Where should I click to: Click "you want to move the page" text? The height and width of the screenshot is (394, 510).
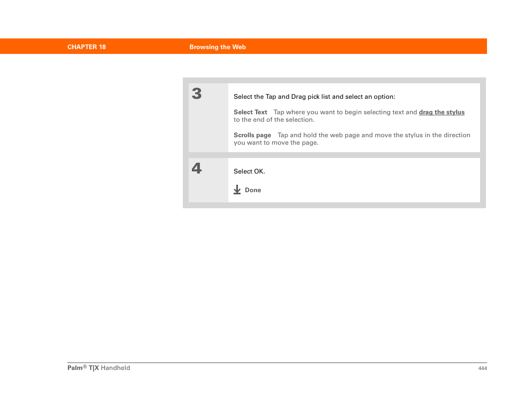pos(276,143)
